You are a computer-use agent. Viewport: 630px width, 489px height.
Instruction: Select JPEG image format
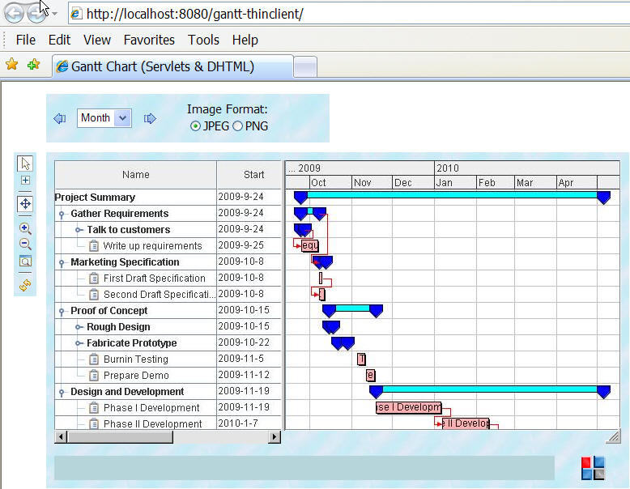[195, 126]
